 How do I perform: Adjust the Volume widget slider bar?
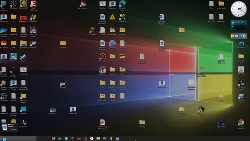239,27
